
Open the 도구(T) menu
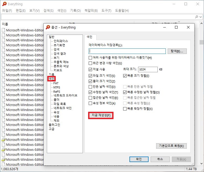tap(106, 10)
